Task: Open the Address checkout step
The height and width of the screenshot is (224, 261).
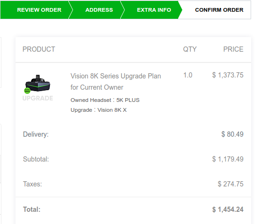Action: tap(99, 10)
